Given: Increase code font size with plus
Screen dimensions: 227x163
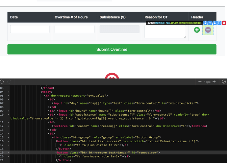Looking at the screenshot, I should (214, 82).
